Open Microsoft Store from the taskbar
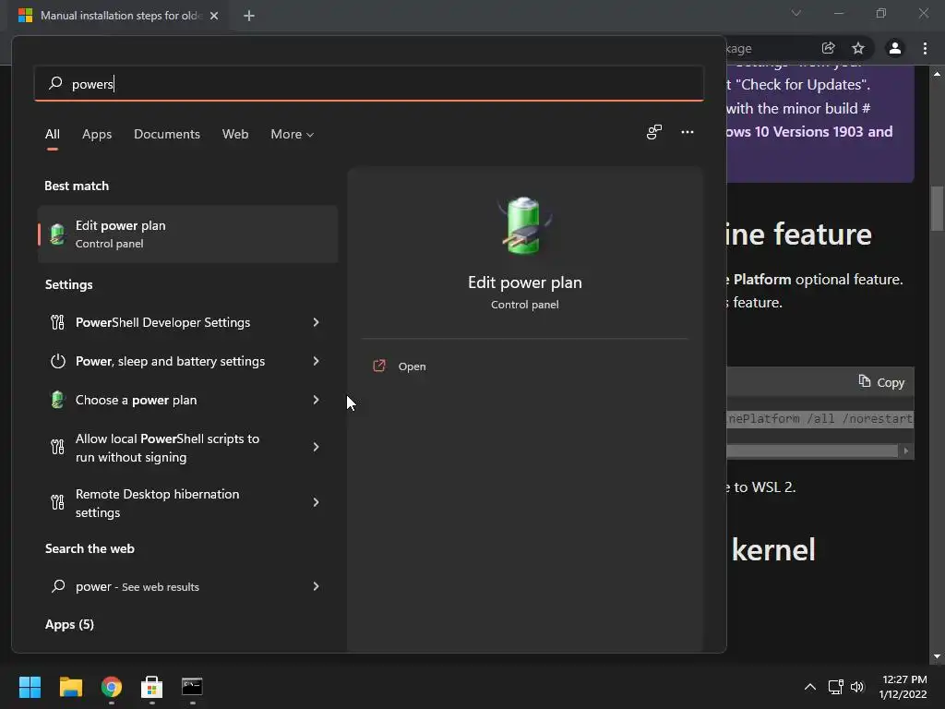Screen dimensions: 945x709 pos(152,687)
